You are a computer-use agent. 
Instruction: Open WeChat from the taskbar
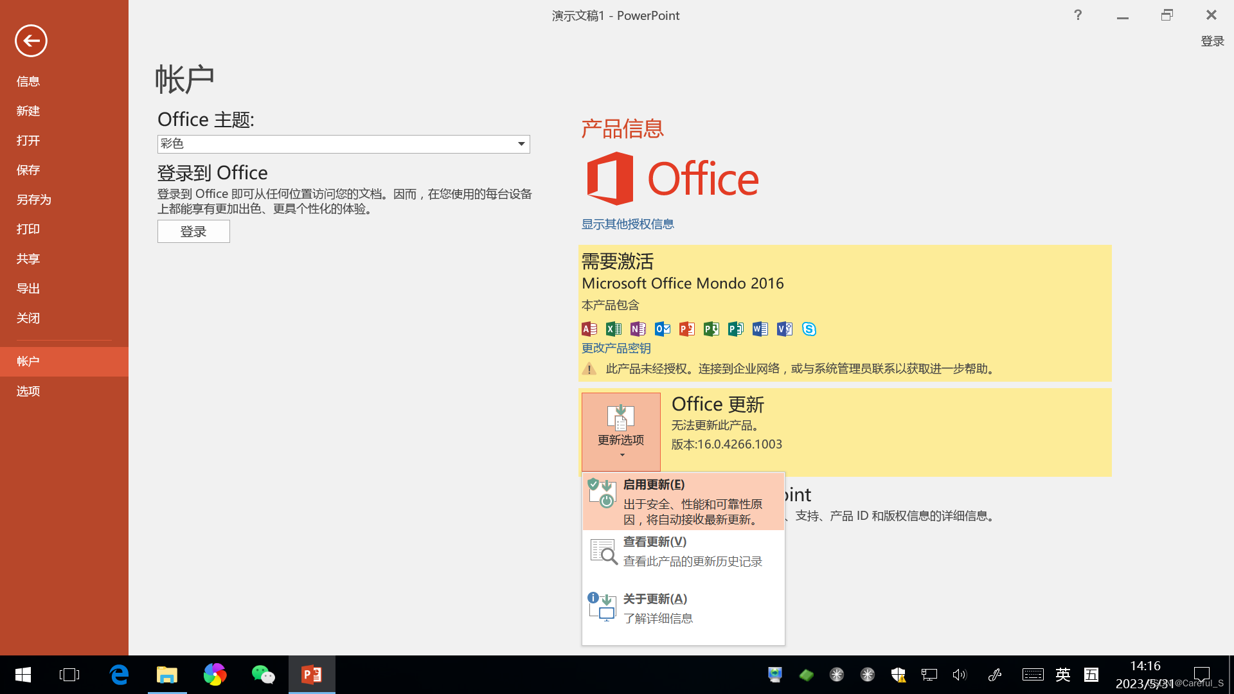point(263,675)
